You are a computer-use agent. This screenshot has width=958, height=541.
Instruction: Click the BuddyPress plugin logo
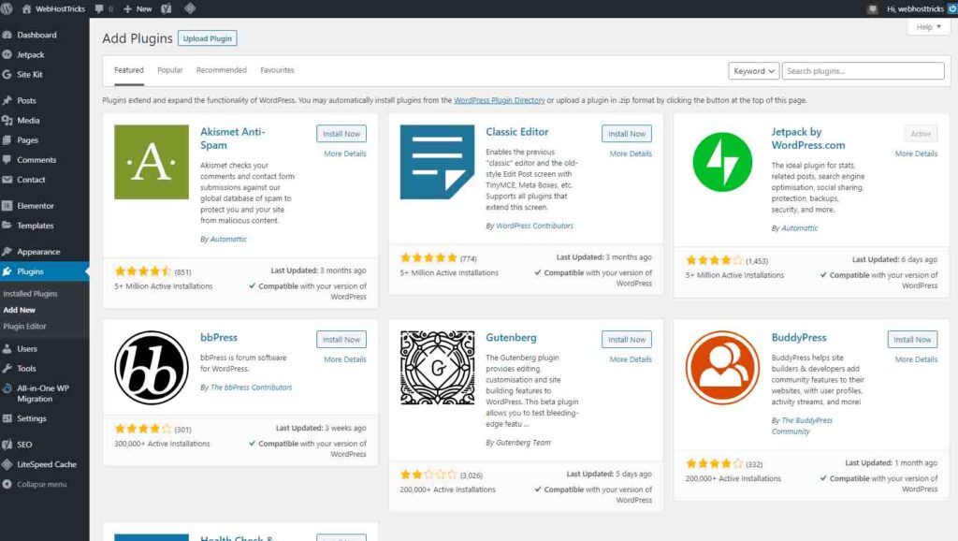point(722,368)
